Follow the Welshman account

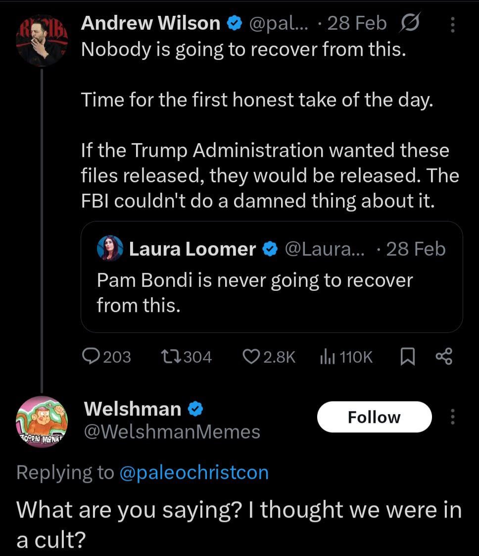(x=374, y=417)
